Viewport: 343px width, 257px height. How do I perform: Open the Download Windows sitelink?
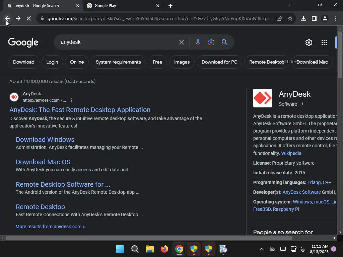pos(45,140)
